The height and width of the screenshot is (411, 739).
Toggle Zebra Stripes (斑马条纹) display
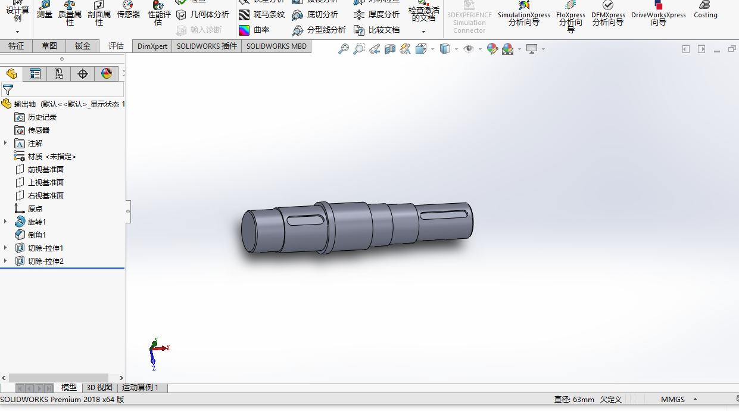pyautogui.click(x=261, y=14)
